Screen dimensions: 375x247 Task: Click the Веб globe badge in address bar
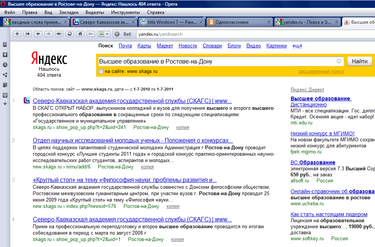pos(124,34)
